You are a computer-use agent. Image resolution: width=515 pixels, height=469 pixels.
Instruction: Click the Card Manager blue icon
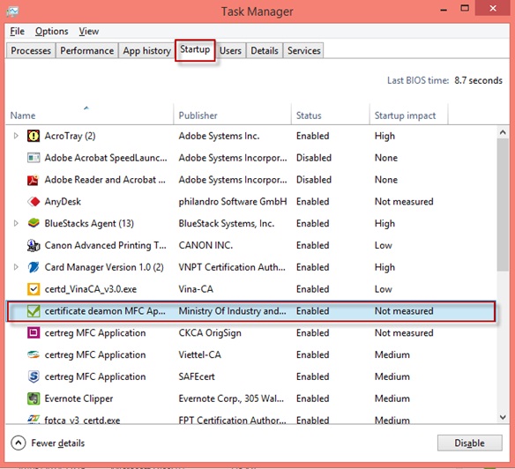pos(34,267)
